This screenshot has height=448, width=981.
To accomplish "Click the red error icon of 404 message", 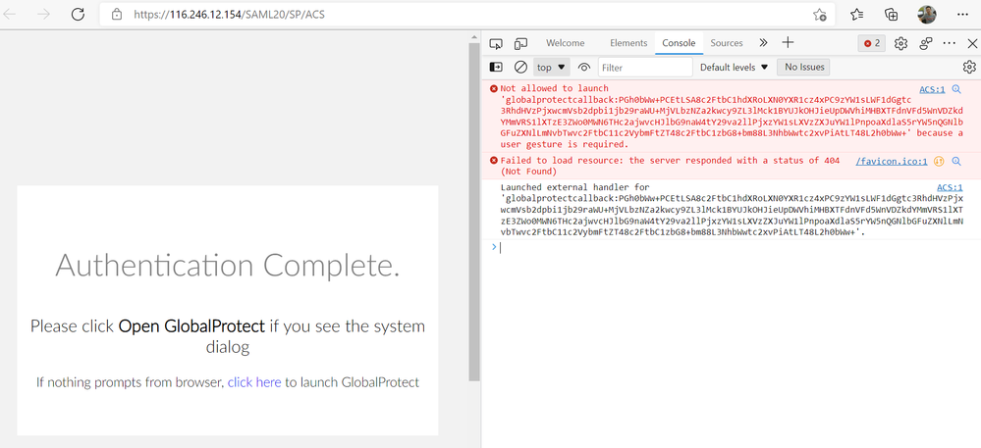I will point(494,161).
